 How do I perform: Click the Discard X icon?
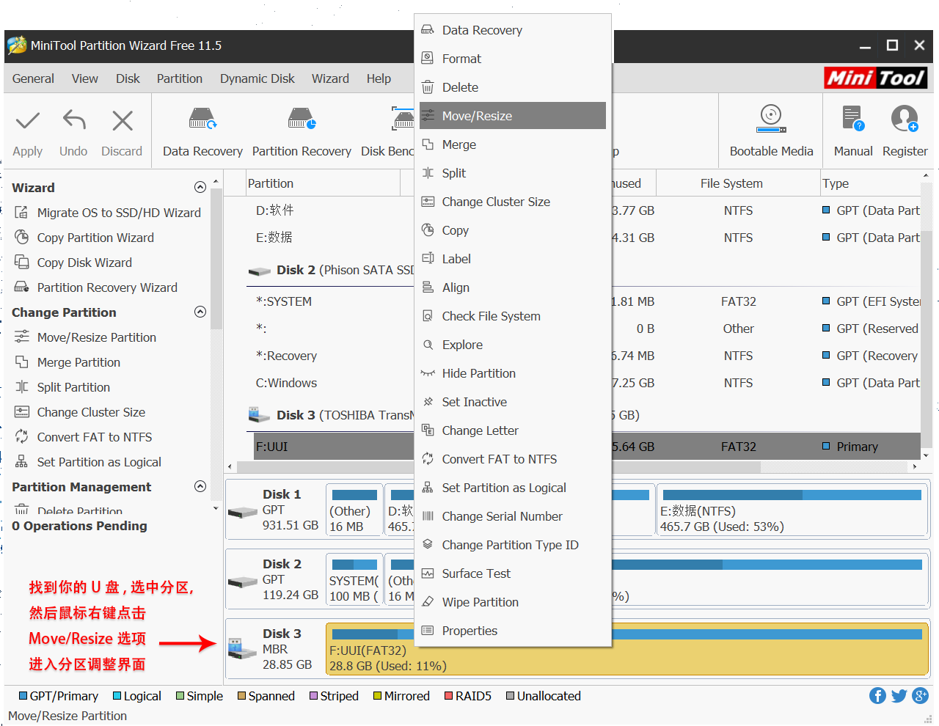pyautogui.click(x=122, y=120)
